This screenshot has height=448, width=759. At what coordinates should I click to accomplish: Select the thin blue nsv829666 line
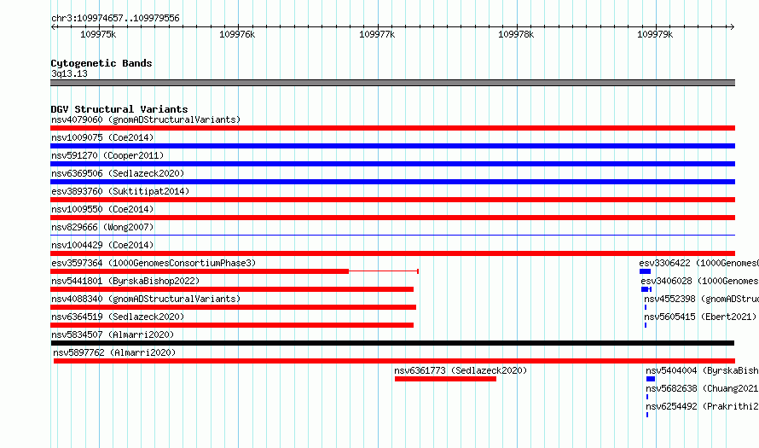click(x=392, y=236)
